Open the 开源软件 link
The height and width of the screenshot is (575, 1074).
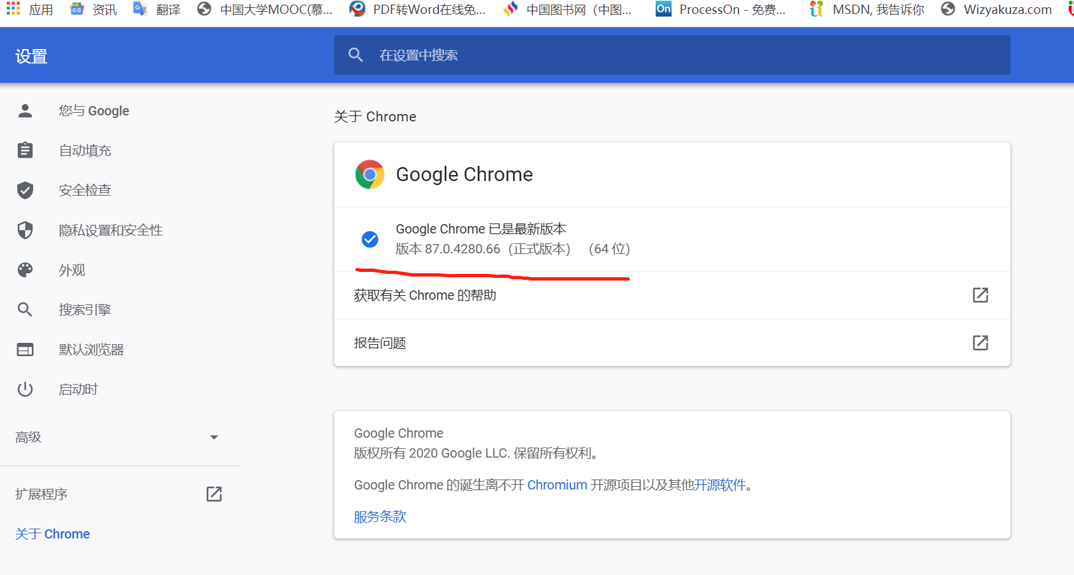[720, 485]
